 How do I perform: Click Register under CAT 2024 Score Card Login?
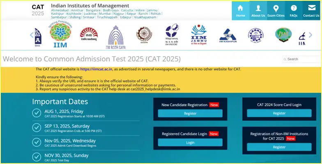point(279,113)
